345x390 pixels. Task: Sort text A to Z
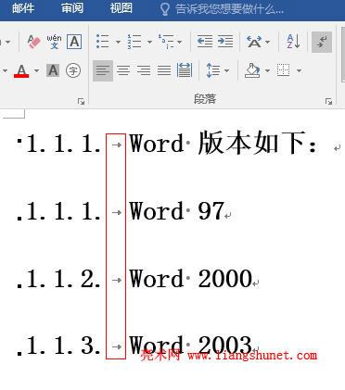pyautogui.click(x=293, y=42)
